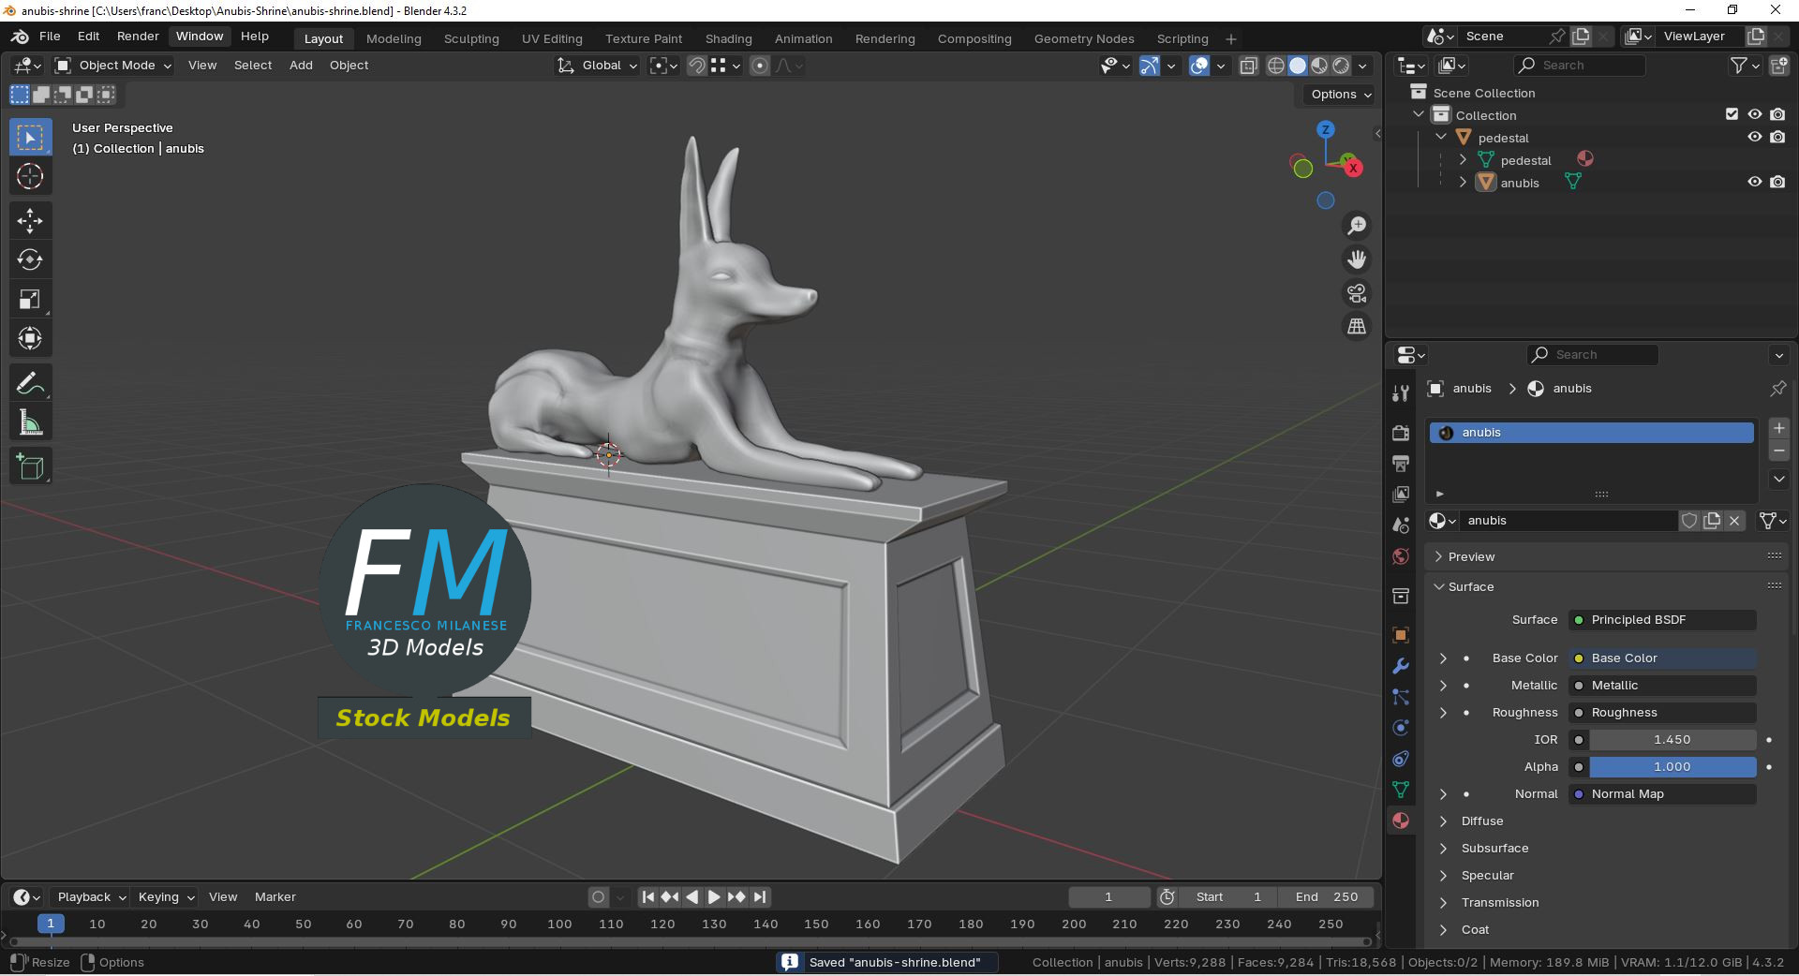Screen dimensions: 1799x976
Task: Toggle the camera view icon
Action: click(x=1357, y=293)
